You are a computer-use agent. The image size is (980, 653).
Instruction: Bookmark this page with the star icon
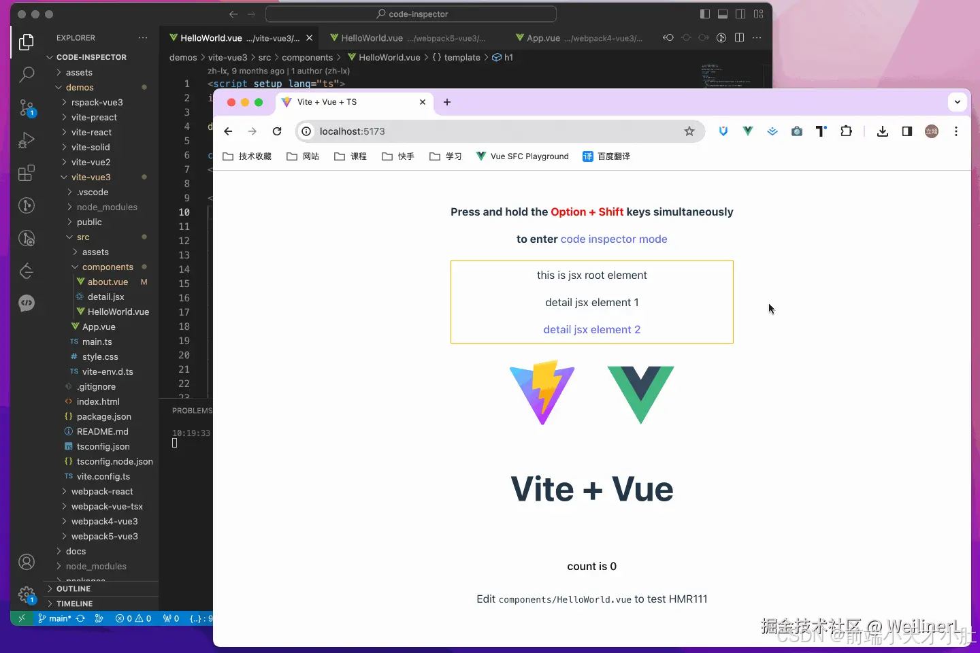(689, 131)
